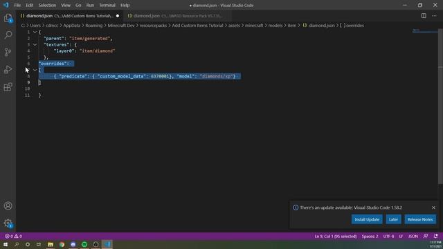Click the overrides breadcrumb symbol

coord(352,26)
